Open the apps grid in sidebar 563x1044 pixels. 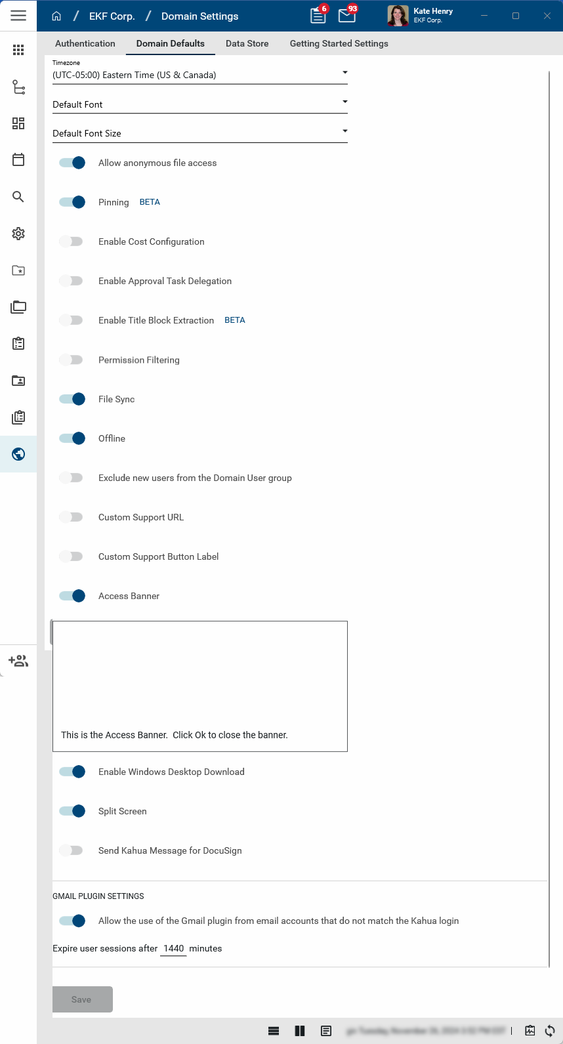tap(18, 50)
